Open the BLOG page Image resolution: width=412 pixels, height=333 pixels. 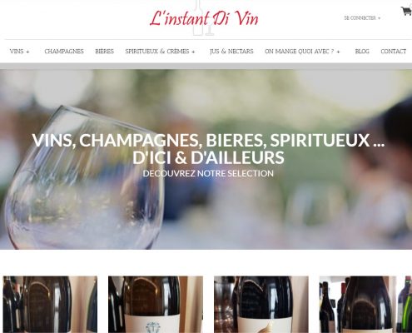point(362,52)
